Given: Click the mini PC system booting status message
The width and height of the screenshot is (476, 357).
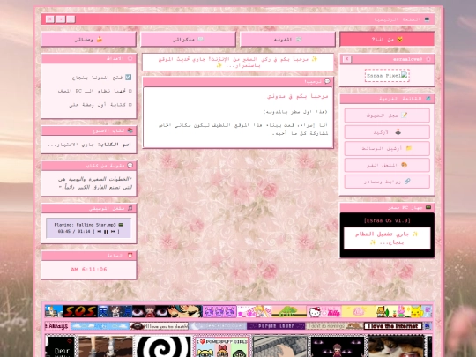Looking at the screenshot, I should pyautogui.click(x=387, y=238).
